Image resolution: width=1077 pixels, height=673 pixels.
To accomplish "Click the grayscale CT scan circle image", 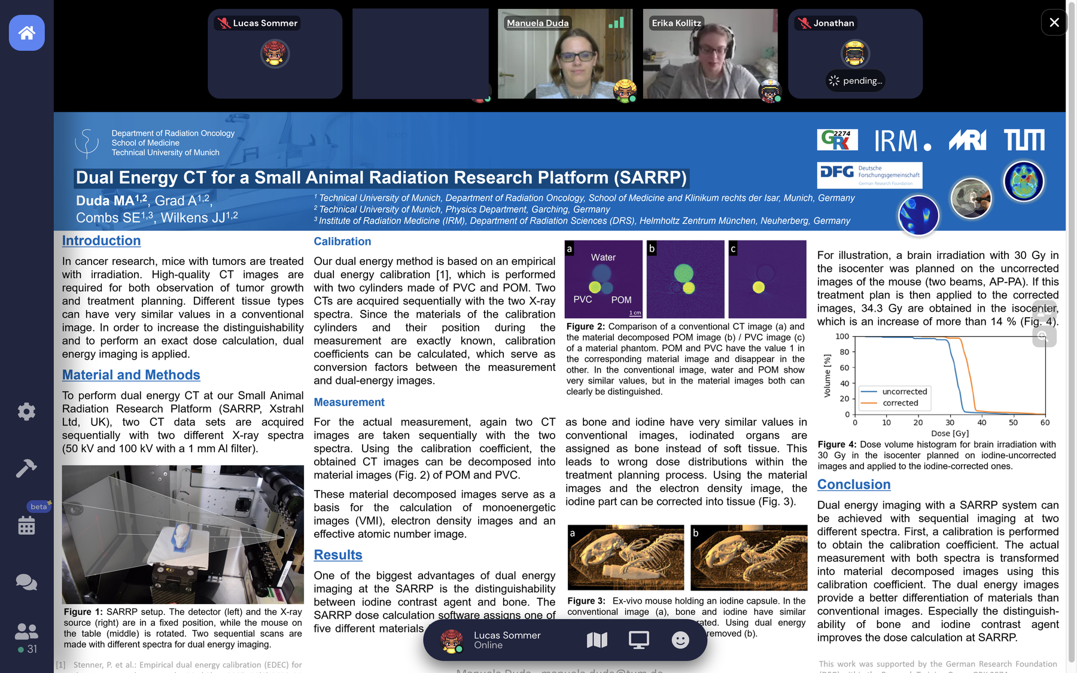I will pyautogui.click(x=971, y=198).
